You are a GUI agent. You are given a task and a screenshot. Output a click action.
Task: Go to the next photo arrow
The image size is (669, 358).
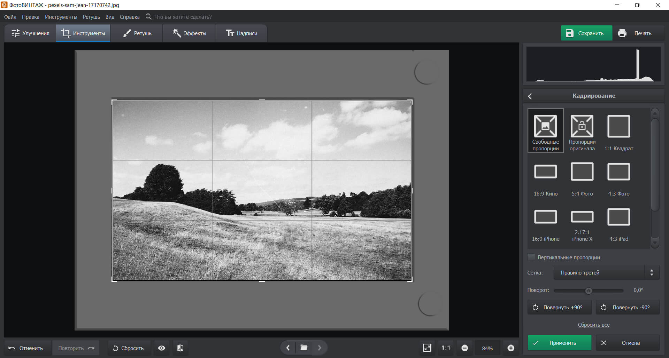(320, 348)
